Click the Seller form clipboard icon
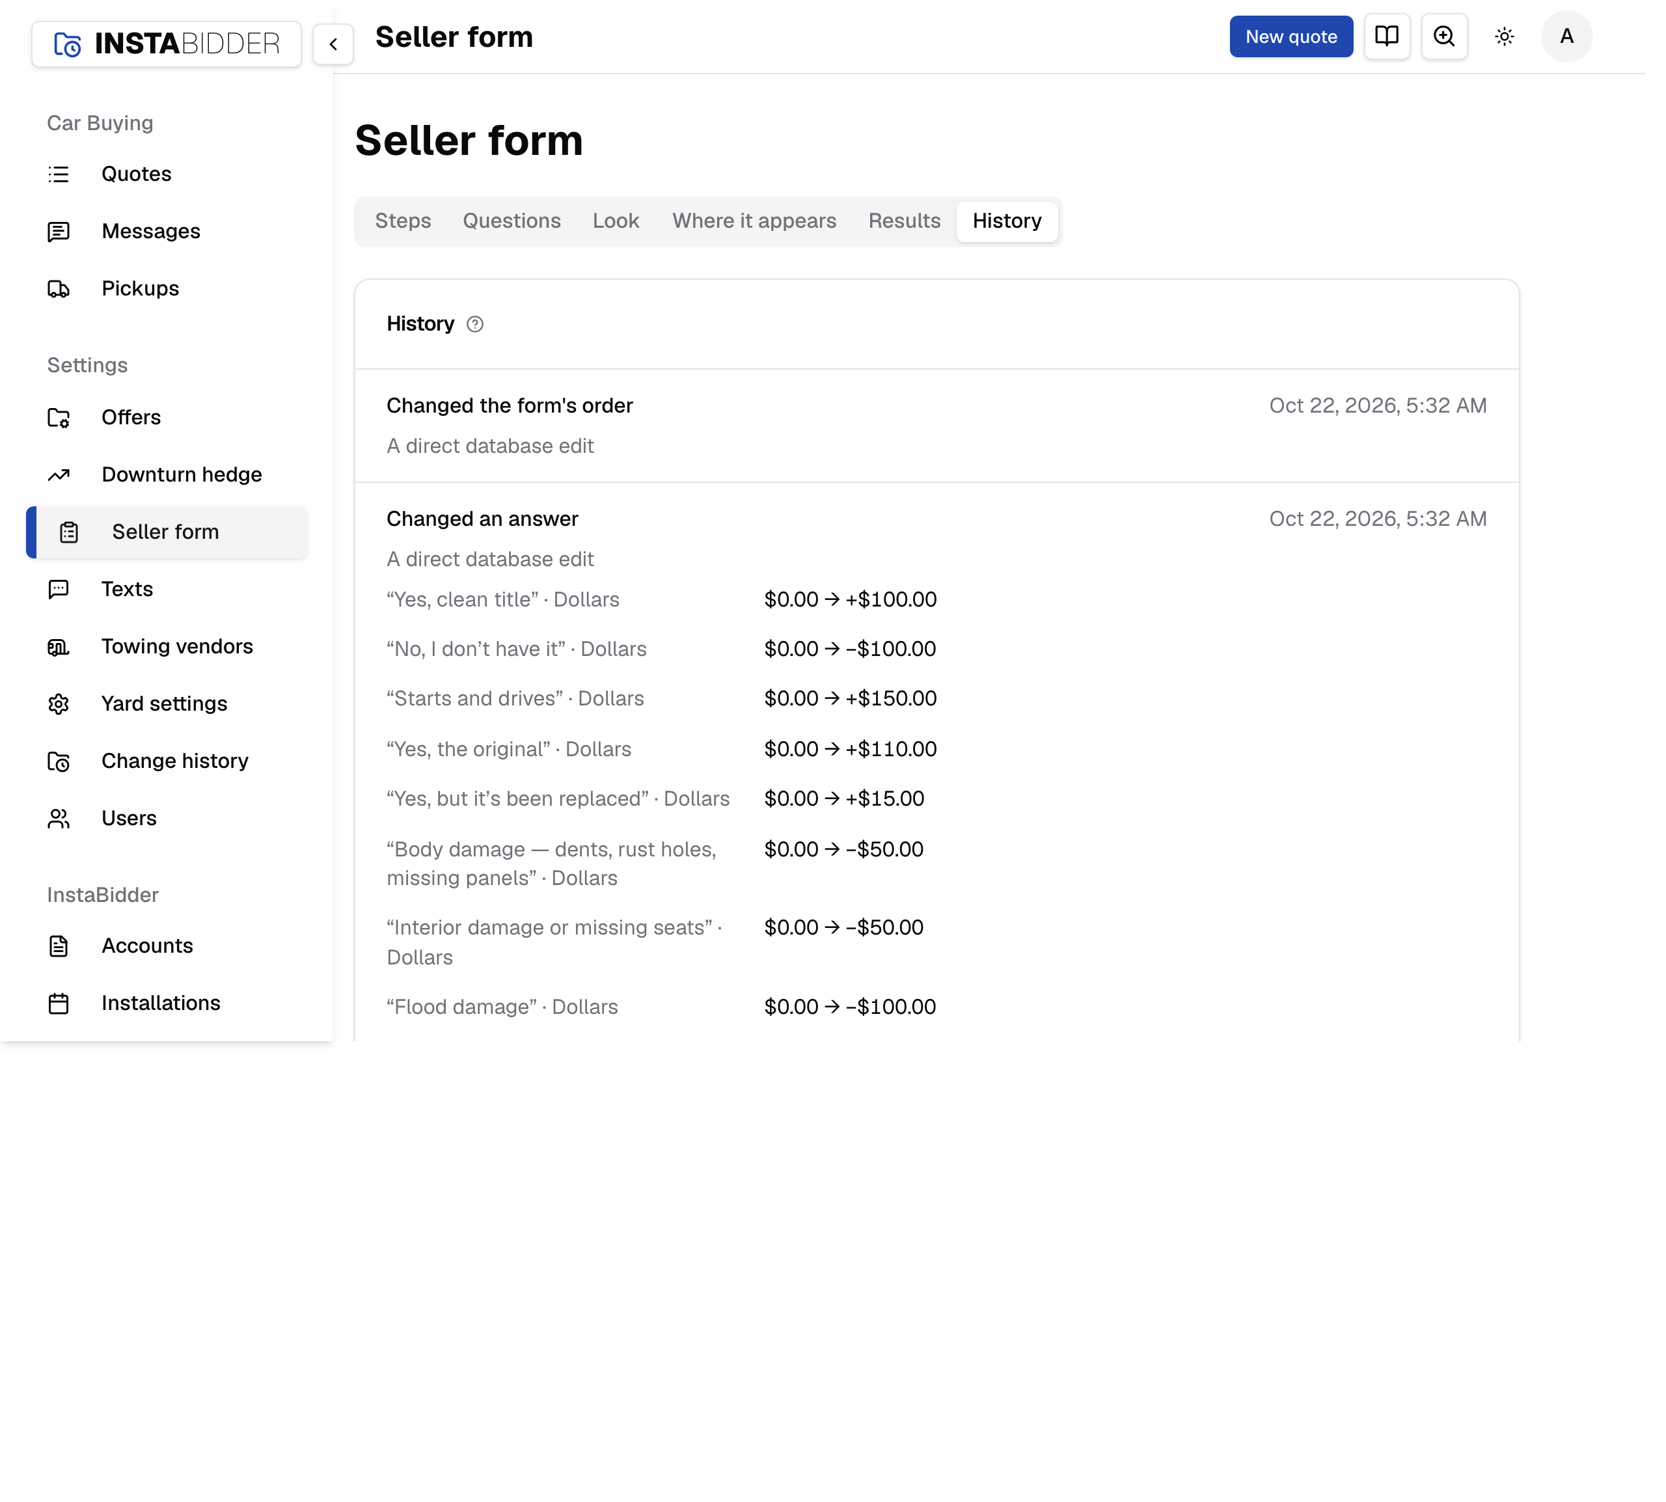The image size is (1666, 1502). coord(70,532)
